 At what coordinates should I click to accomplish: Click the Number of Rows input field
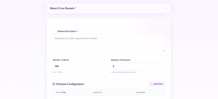80,66
